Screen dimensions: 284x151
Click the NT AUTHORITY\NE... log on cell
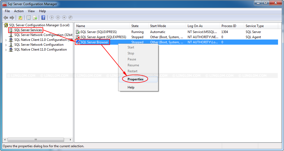203,37
